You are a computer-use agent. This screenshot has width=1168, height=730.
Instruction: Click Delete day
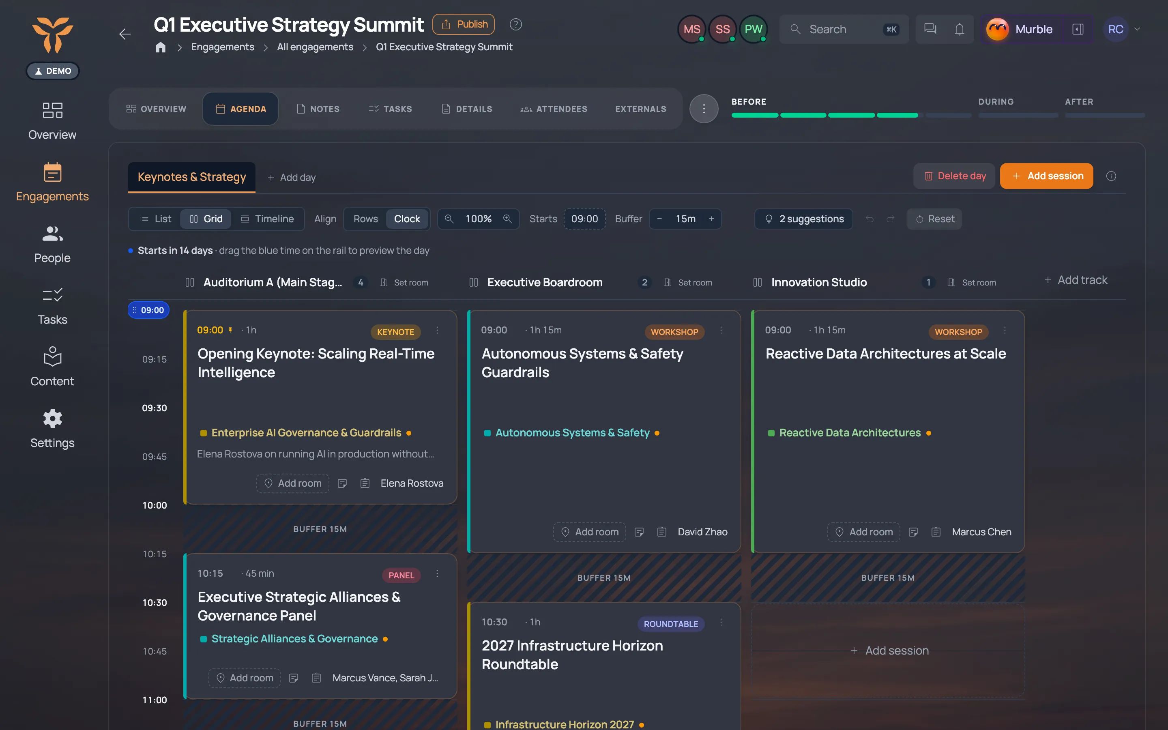coord(954,176)
